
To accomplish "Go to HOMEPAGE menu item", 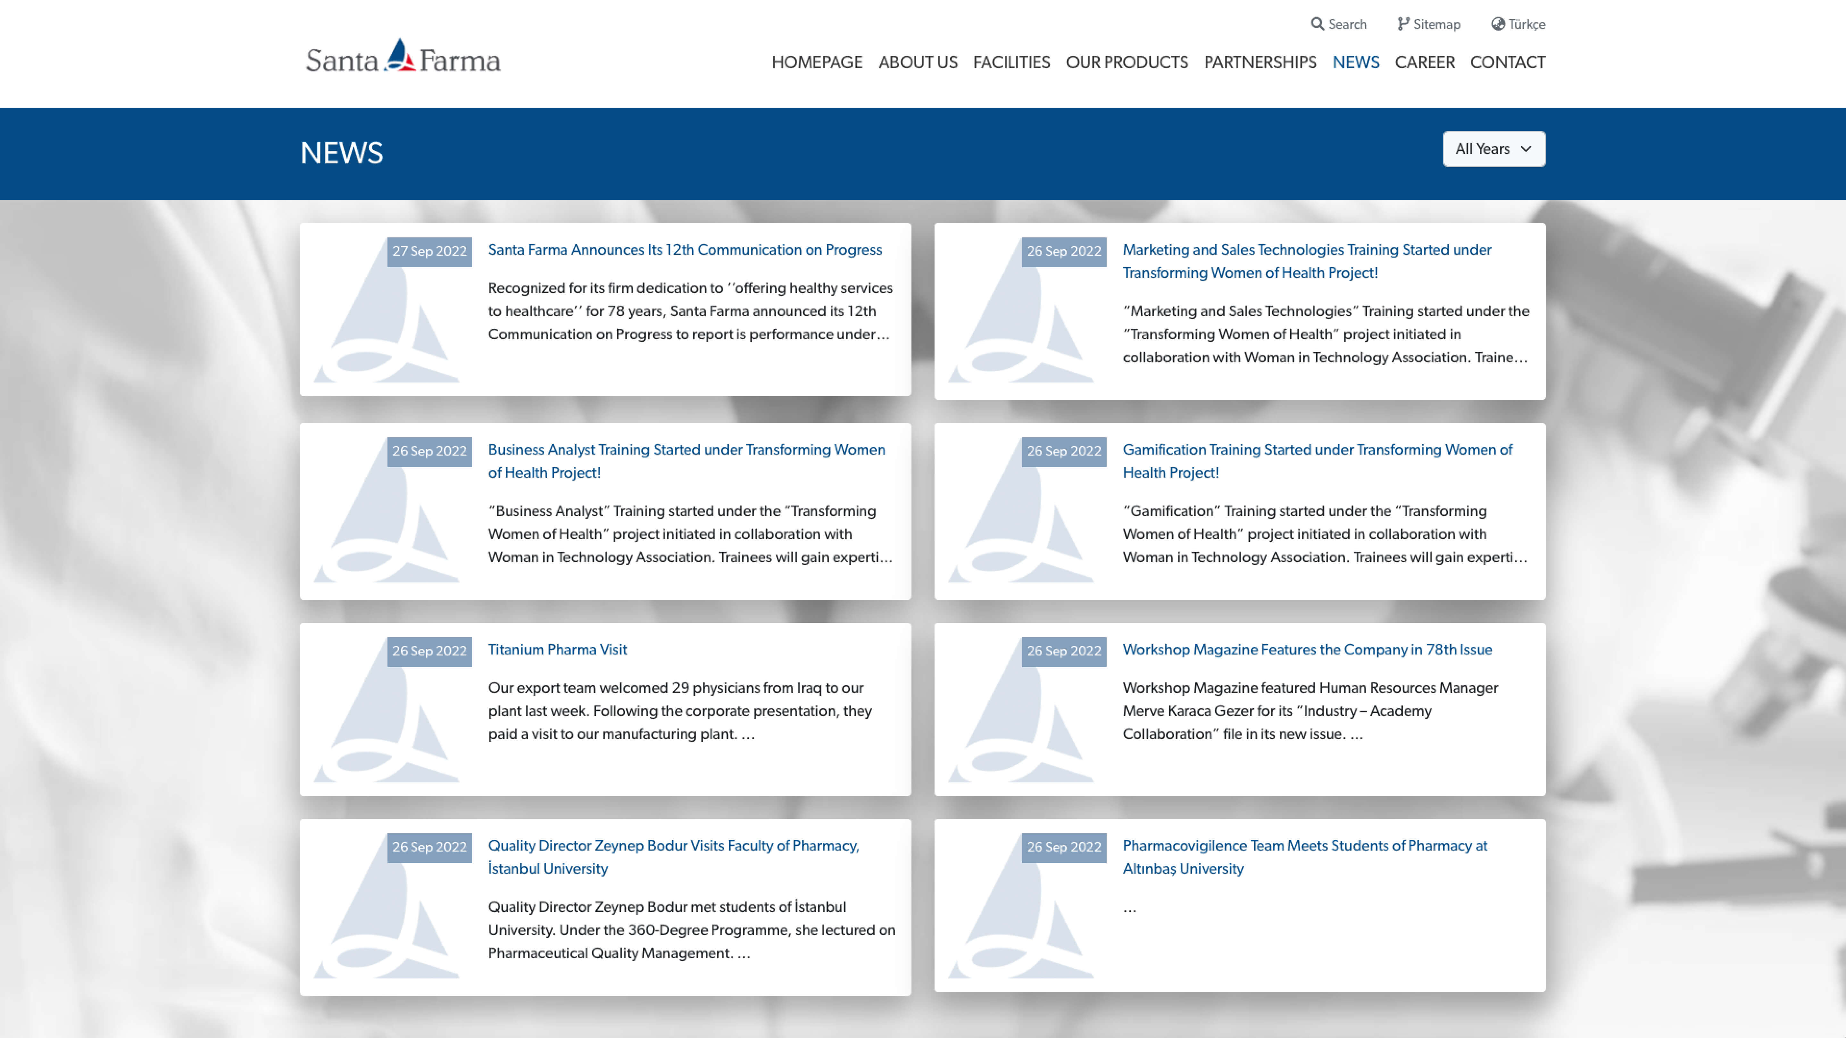I will [x=817, y=62].
